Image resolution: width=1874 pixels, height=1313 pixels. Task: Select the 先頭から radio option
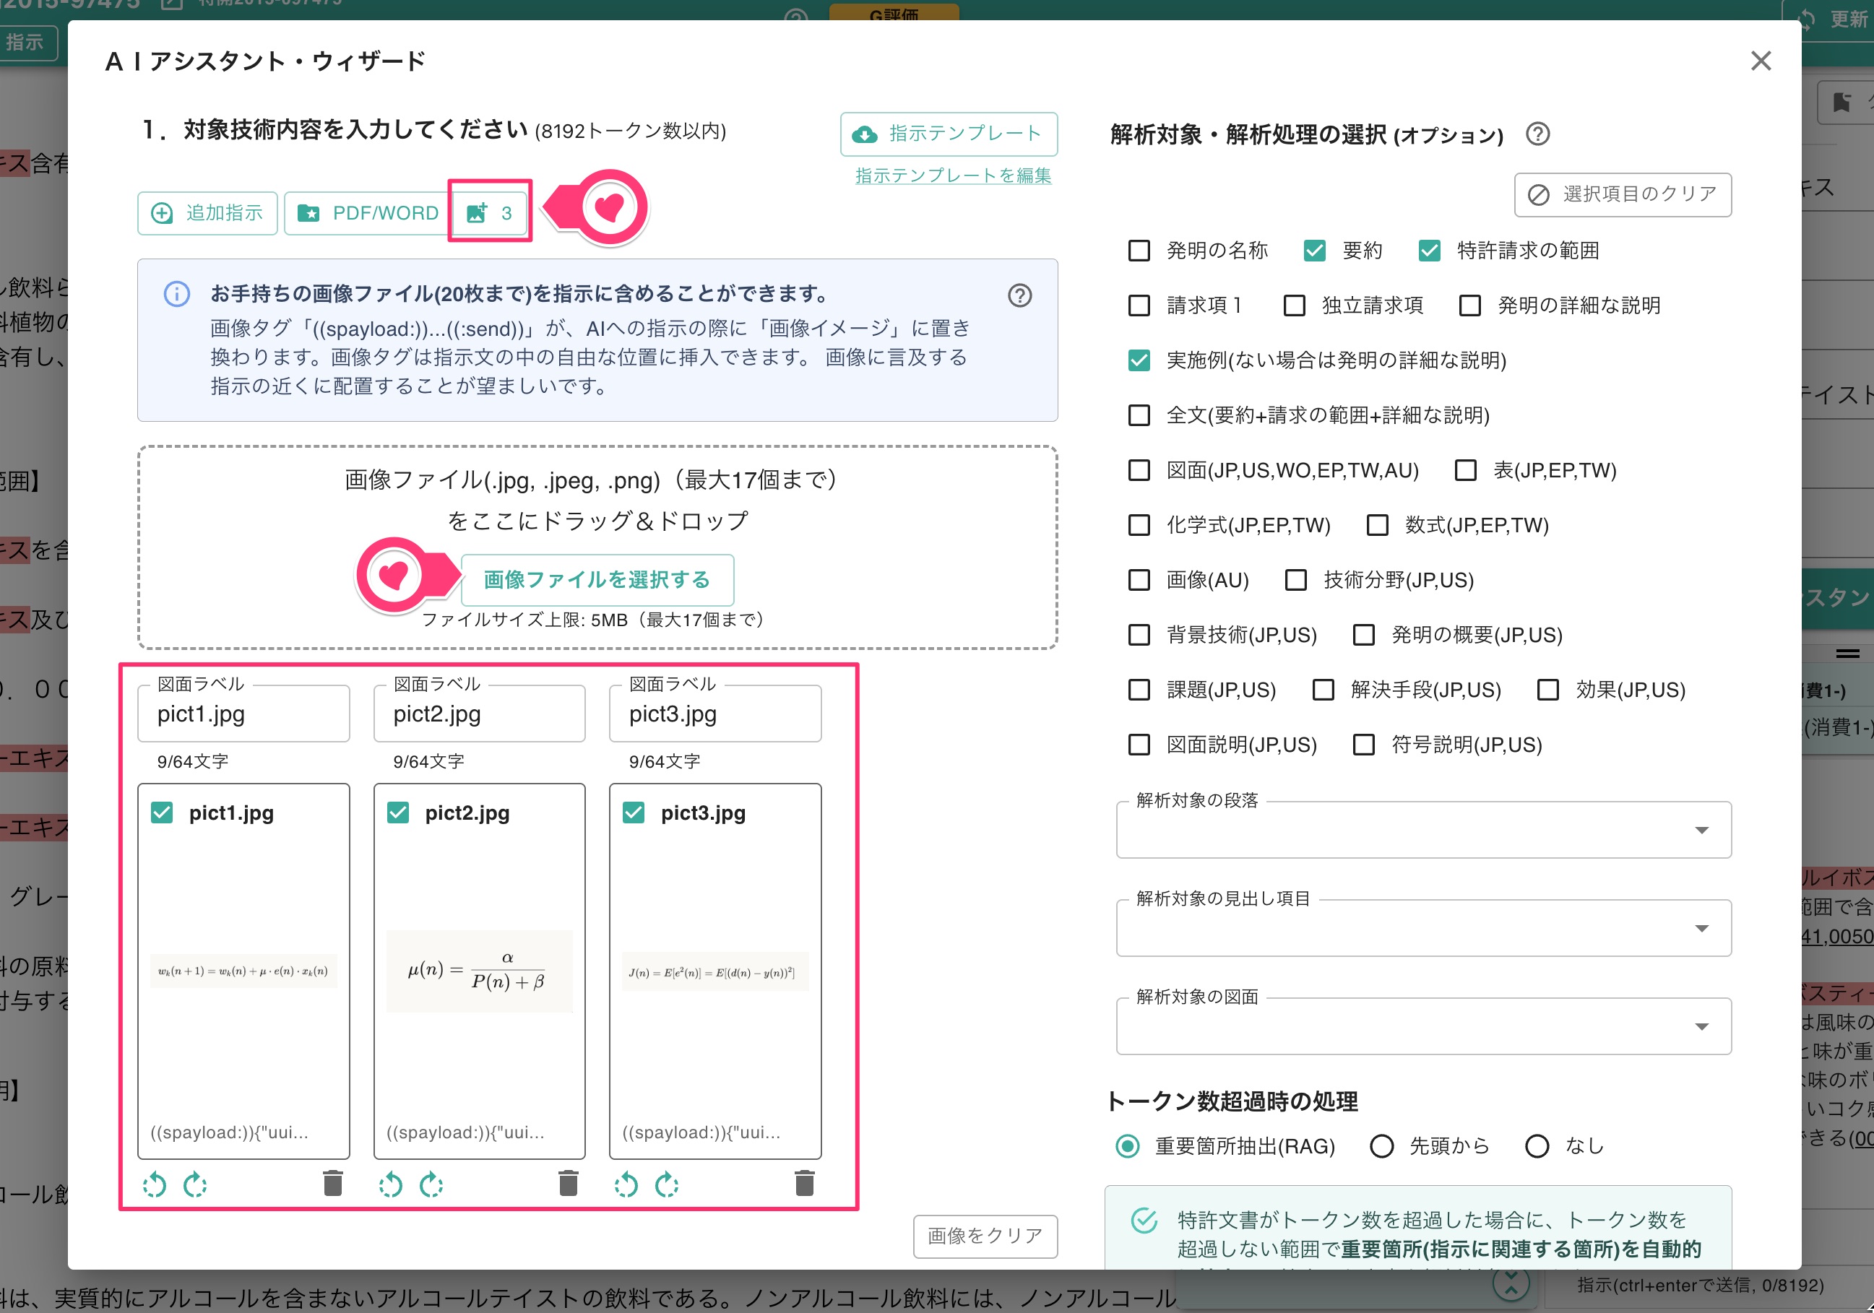[x=1382, y=1147]
